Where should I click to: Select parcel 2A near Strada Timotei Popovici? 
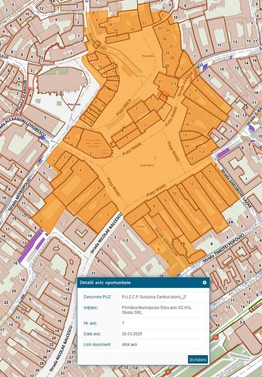click(x=231, y=222)
